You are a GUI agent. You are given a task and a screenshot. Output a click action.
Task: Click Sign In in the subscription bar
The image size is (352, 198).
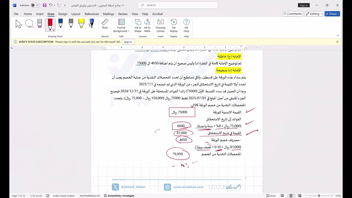pos(128,42)
